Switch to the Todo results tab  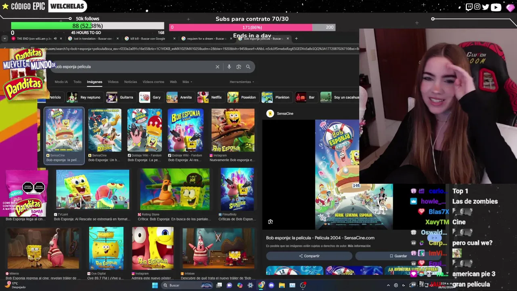77,82
